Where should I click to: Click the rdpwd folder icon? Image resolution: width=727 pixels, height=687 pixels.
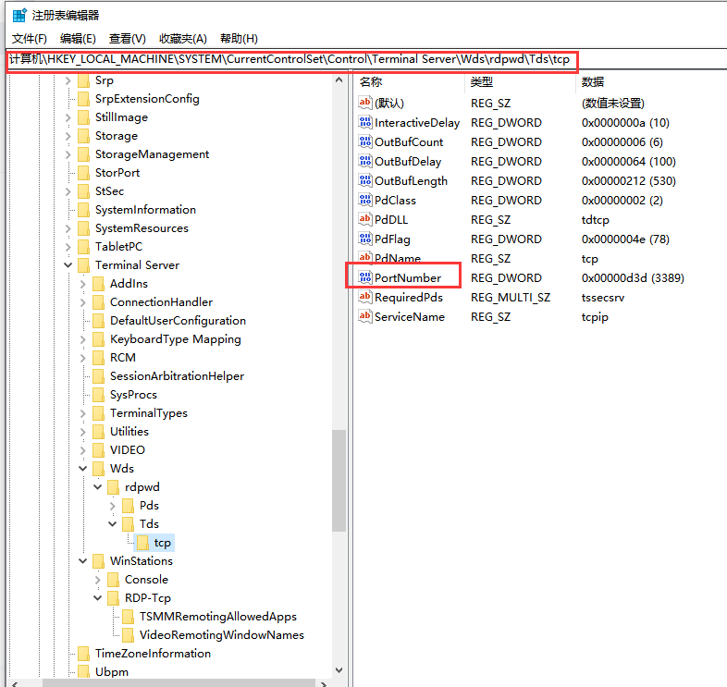114,487
